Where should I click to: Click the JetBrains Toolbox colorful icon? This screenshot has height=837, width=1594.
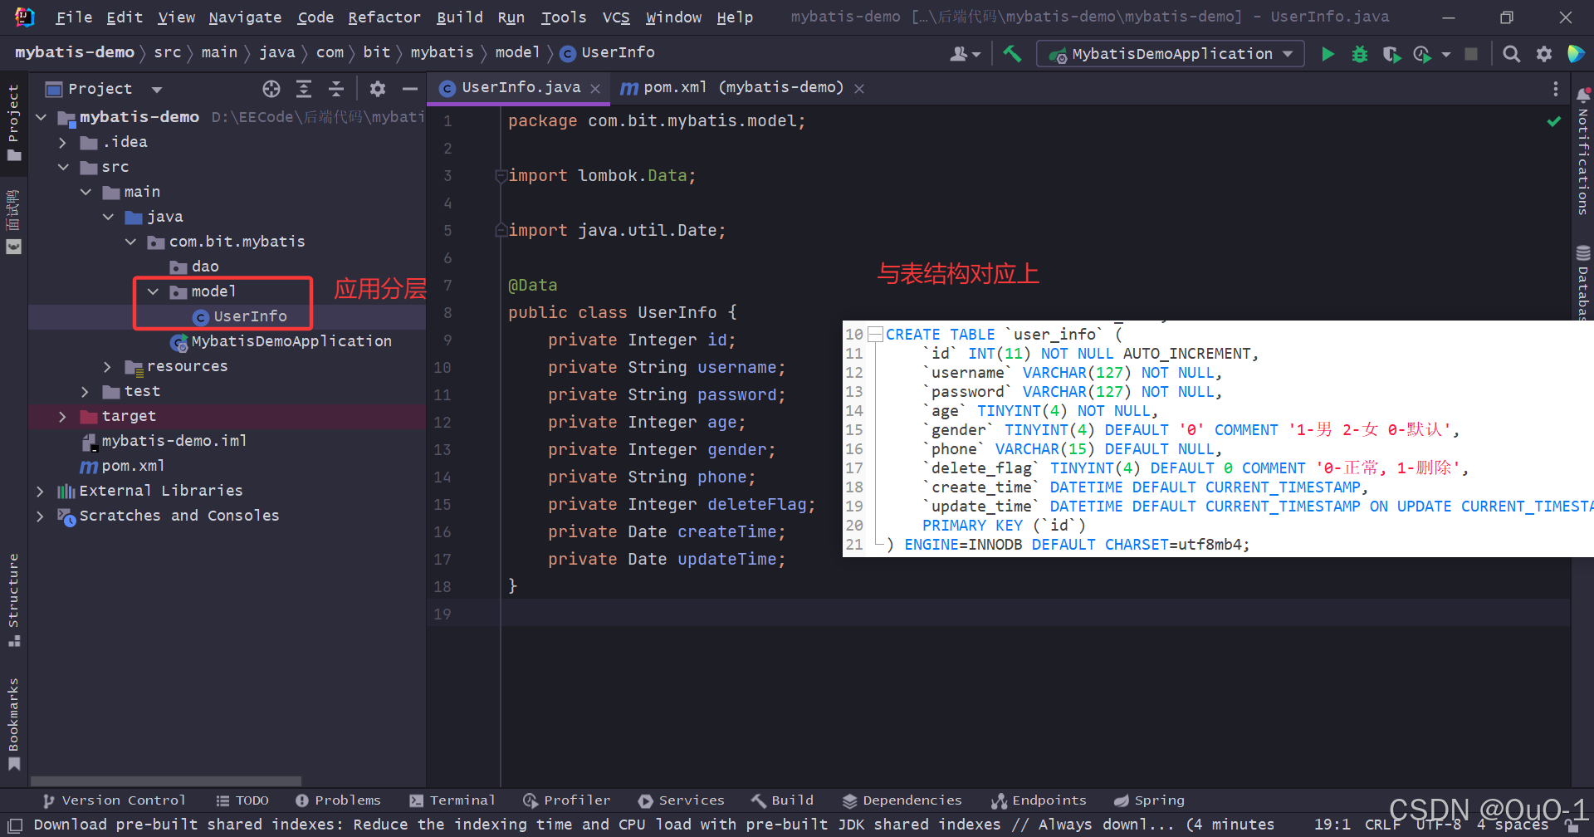(1575, 54)
